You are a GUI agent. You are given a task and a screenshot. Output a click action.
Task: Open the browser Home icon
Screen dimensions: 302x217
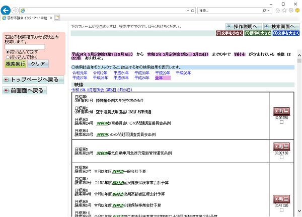[277, 11]
